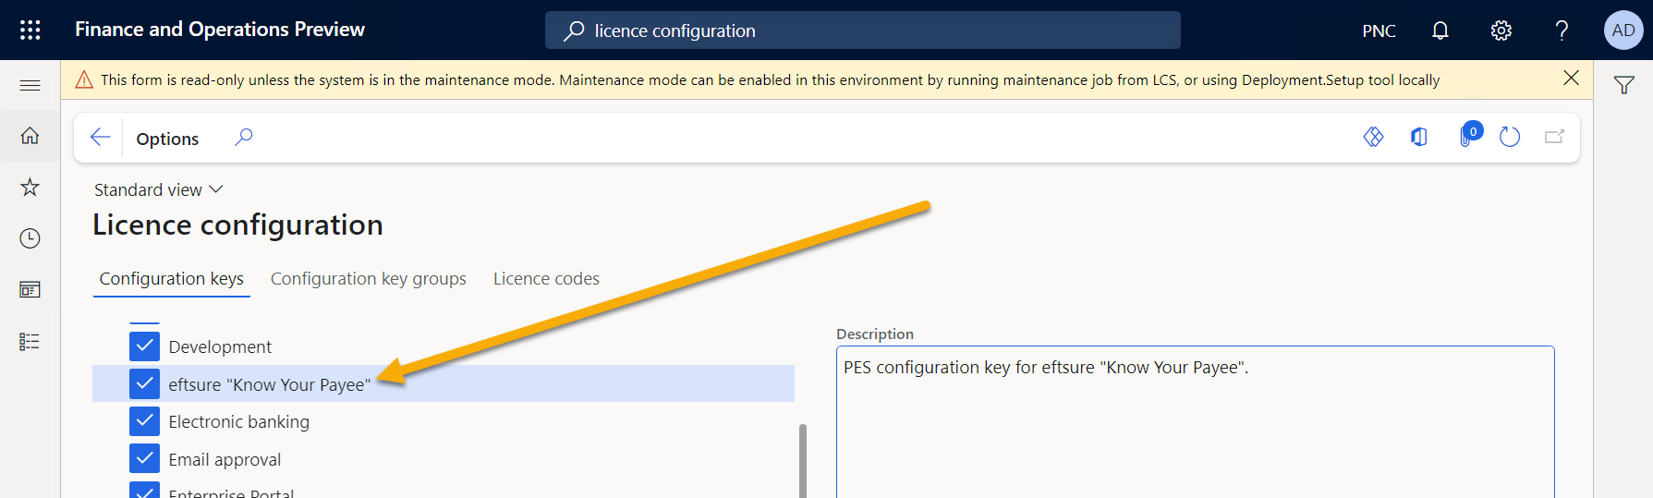Screen dimensions: 1653x498
Task: Select the Development tree row
Action: (x=444, y=346)
